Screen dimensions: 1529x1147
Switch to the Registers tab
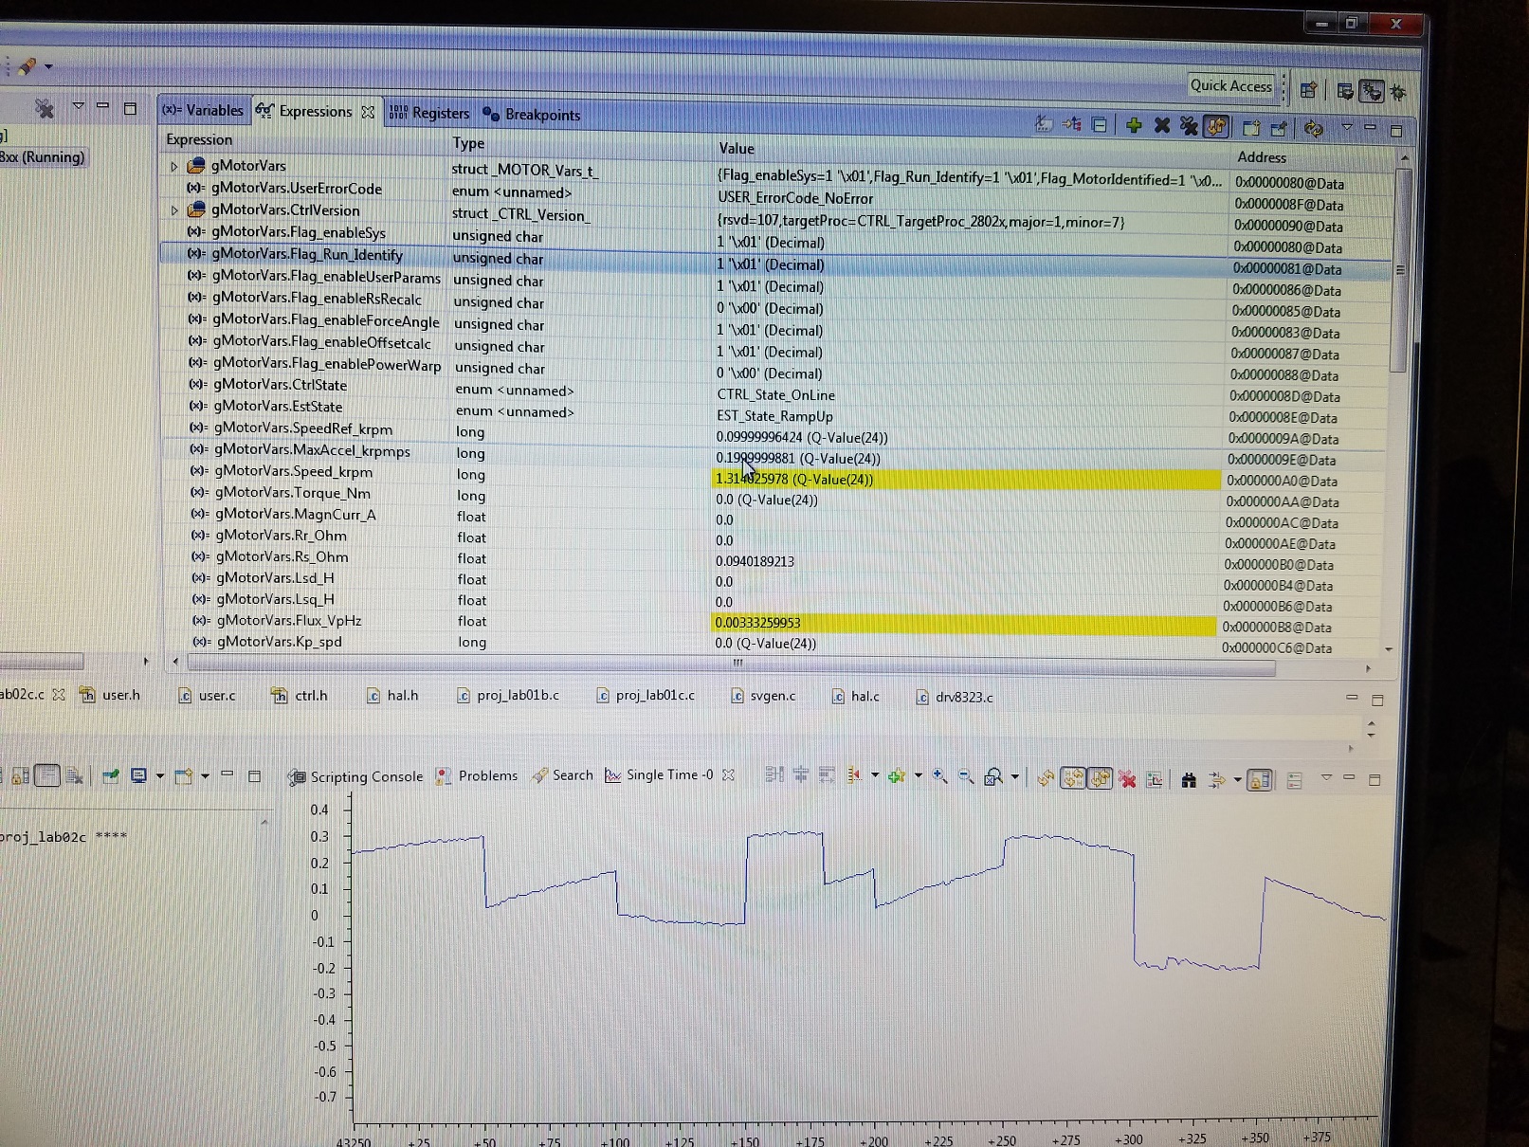[x=429, y=113]
